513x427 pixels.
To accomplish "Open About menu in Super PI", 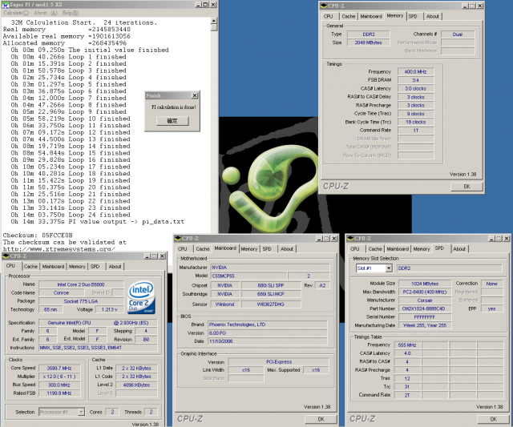I will pyautogui.click(x=46, y=13).
